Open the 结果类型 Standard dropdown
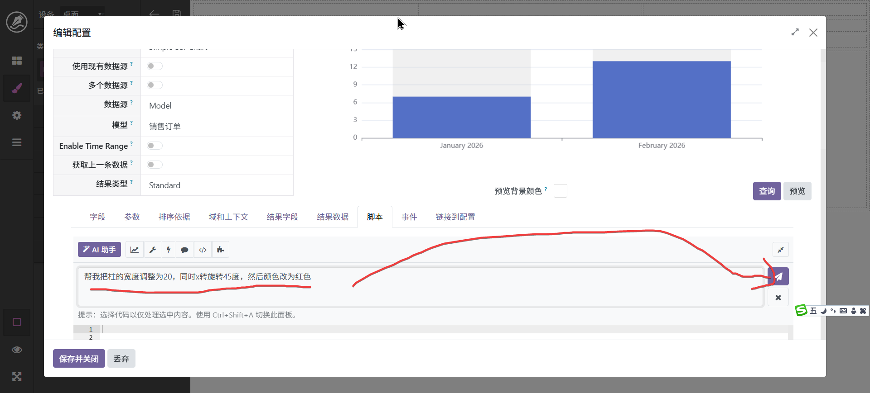This screenshot has height=393, width=870. point(217,185)
